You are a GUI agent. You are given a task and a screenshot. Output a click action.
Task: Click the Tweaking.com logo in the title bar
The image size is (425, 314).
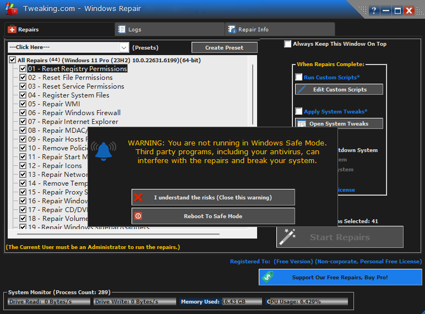pos(10,8)
